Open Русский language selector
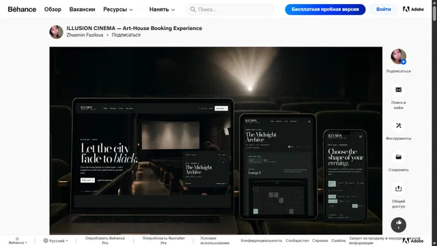Viewport: 437px width, 246px height. point(55,241)
